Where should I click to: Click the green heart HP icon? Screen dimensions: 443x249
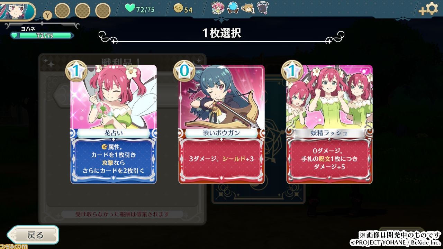[x=130, y=8]
